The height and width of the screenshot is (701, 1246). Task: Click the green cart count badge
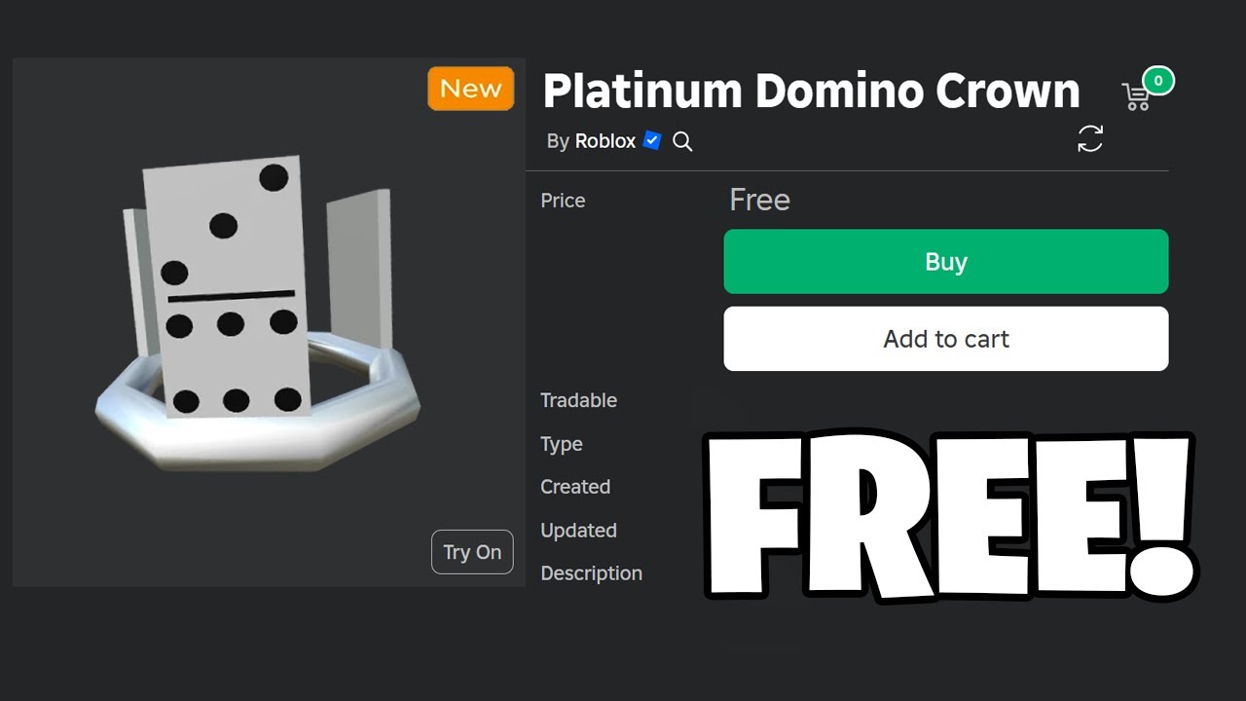[1158, 81]
